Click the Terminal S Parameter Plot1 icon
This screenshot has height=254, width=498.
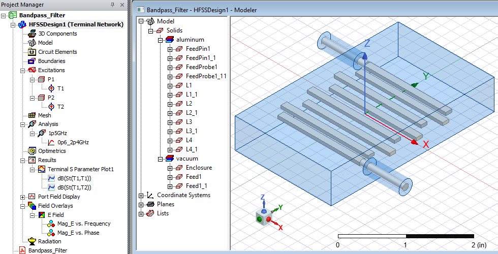click(42, 169)
